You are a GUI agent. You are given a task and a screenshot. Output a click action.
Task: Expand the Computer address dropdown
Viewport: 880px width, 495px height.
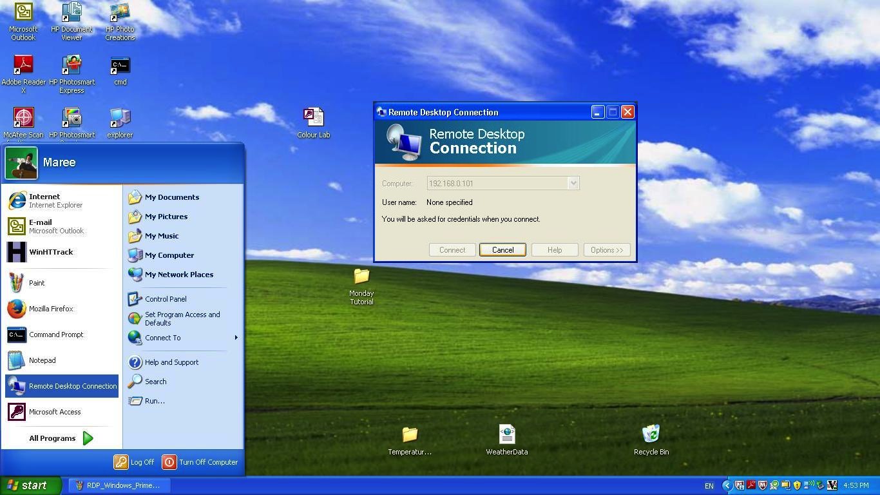click(x=573, y=184)
